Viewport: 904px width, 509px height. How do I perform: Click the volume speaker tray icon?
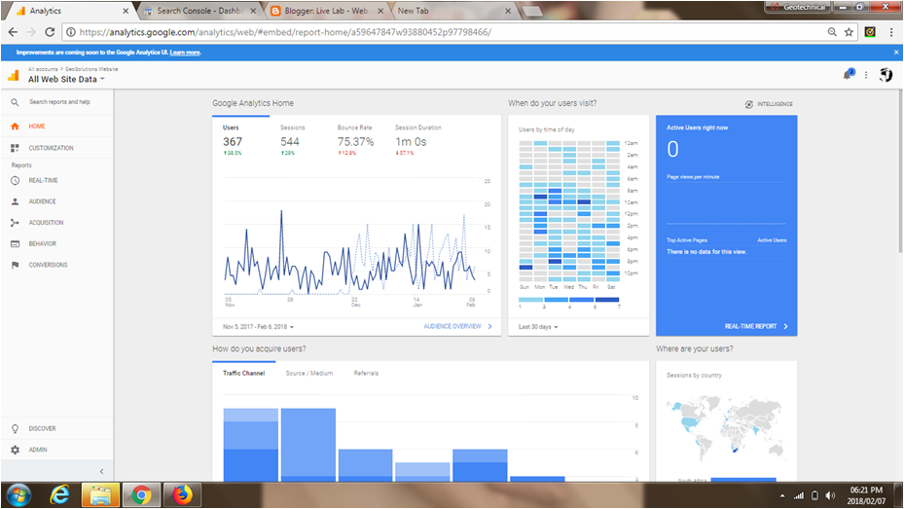[x=830, y=495]
